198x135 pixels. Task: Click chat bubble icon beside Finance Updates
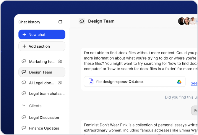click(x=24, y=128)
